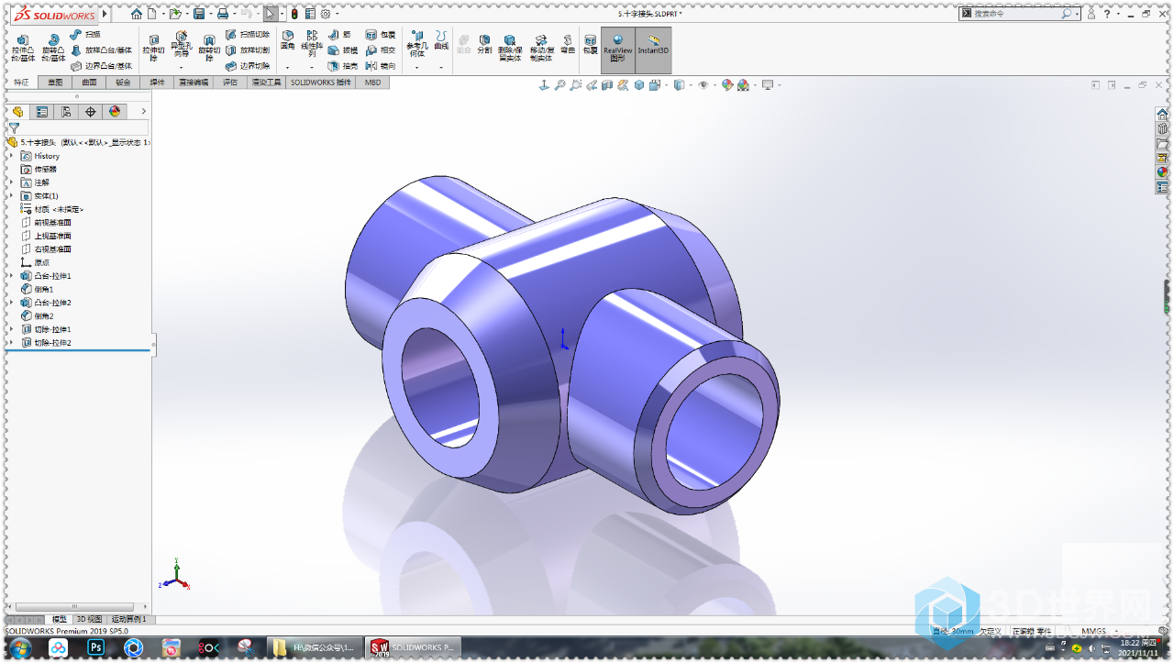Select the 放样切割 lofted cut tool
Viewport: 1174px width, 663px height.
coord(248,50)
